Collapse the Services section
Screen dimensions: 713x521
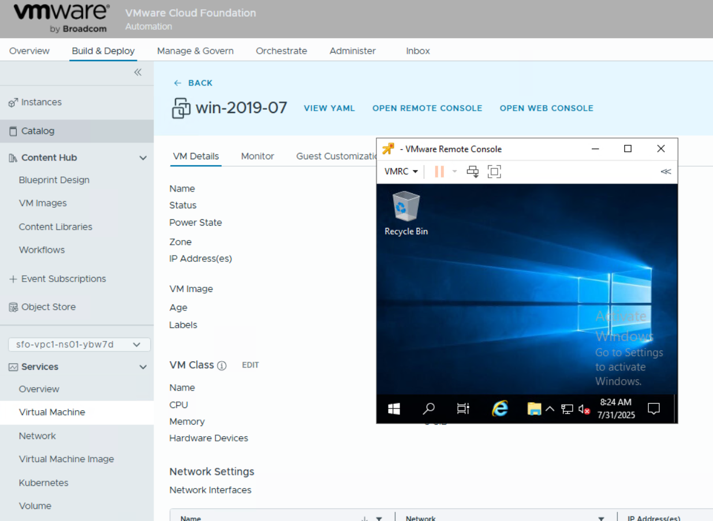pyautogui.click(x=143, y=367)
